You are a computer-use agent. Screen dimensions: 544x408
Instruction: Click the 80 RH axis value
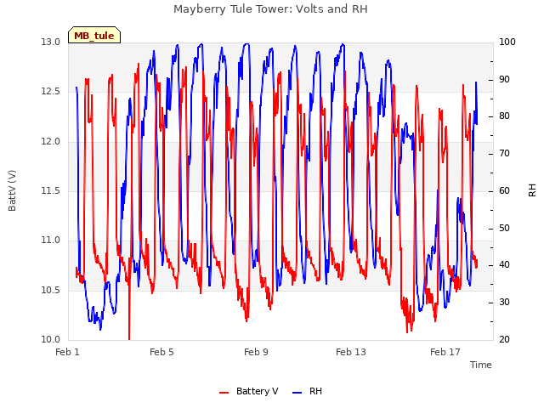tap(504, 116)
